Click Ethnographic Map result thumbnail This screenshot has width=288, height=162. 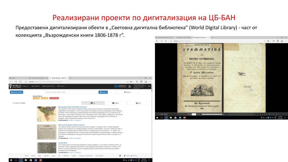(x=47, y=114)
